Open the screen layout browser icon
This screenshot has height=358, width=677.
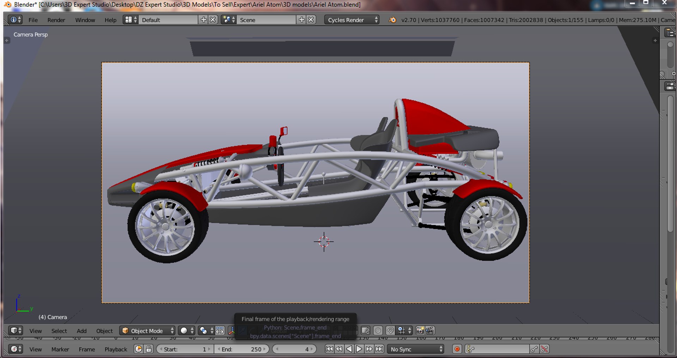coord(130,20)
